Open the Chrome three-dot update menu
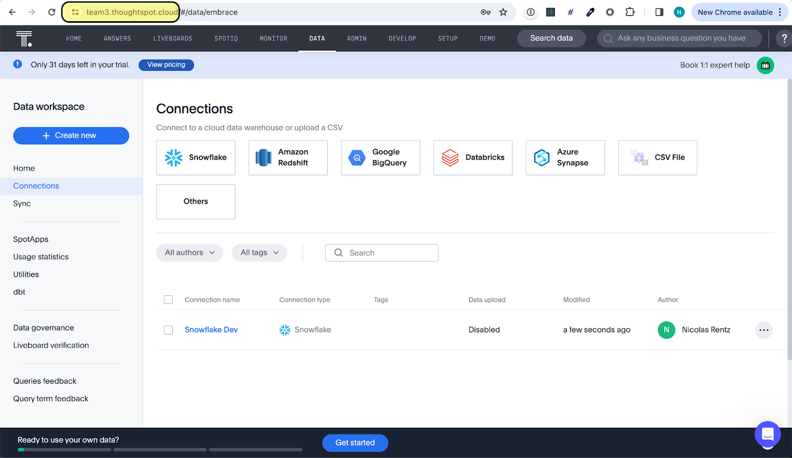Screen dimensions: 792x458 click(780, 12)
